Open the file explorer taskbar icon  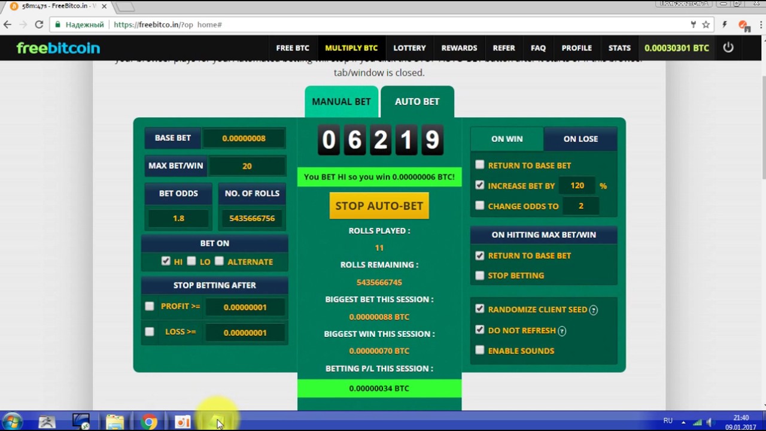tap(115, 422)
